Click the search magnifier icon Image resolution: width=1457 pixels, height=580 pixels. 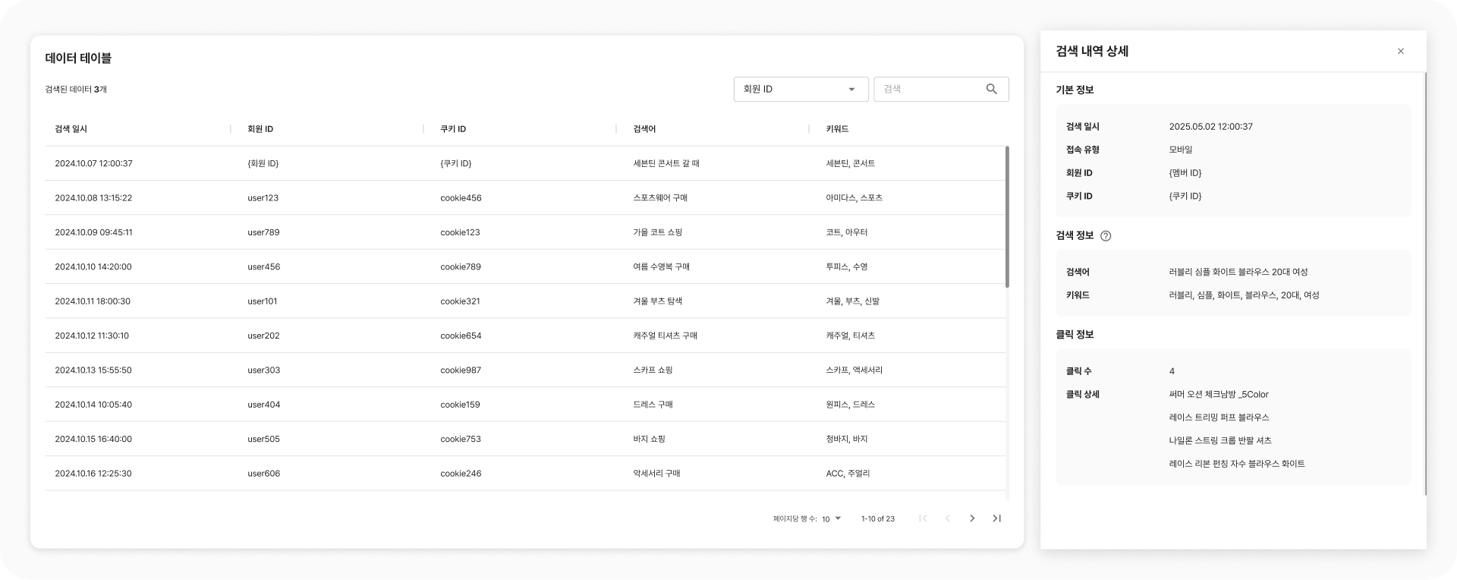991,89
